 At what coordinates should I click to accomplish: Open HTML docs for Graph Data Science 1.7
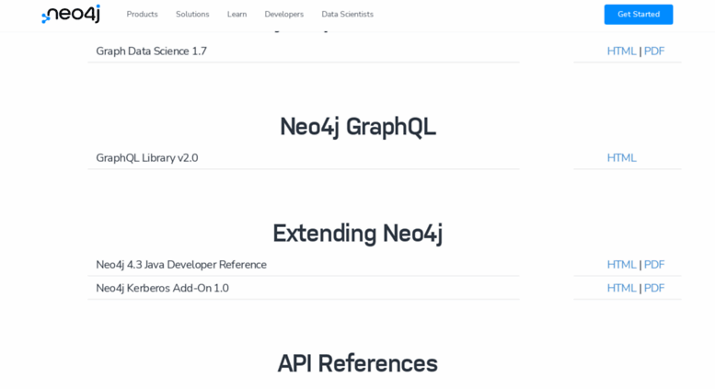coord(621,51)
